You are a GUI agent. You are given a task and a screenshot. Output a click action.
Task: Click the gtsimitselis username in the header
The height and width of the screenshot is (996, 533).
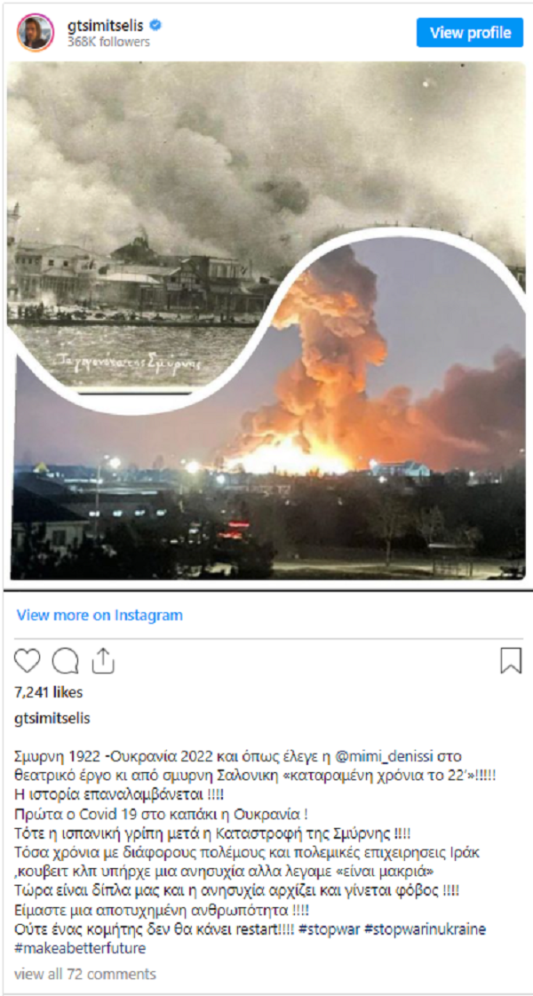tap(106, 26)
